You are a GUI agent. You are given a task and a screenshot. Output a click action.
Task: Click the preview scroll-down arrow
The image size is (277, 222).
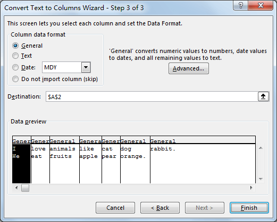pos(261,179)
